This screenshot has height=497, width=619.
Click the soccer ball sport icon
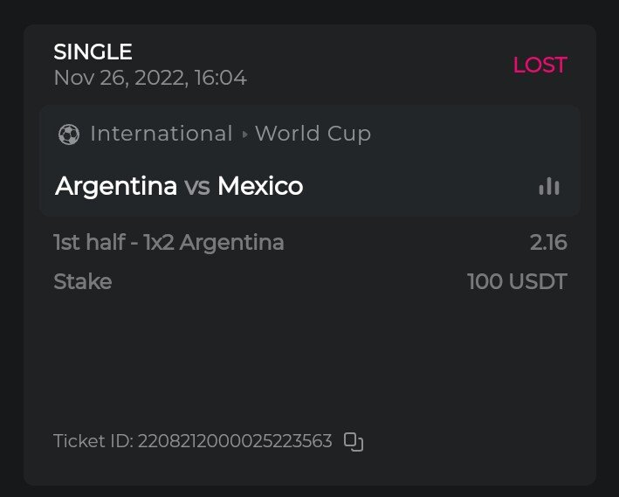[x=68, y=135]
